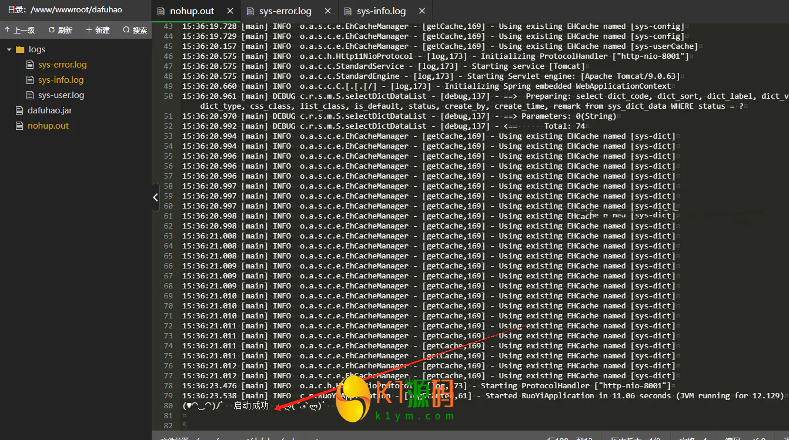Open file search with 搜索

coord(135,30)
